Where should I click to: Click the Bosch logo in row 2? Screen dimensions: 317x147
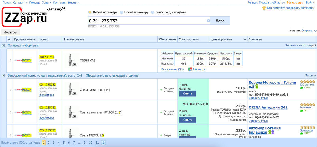click(18, 113)
